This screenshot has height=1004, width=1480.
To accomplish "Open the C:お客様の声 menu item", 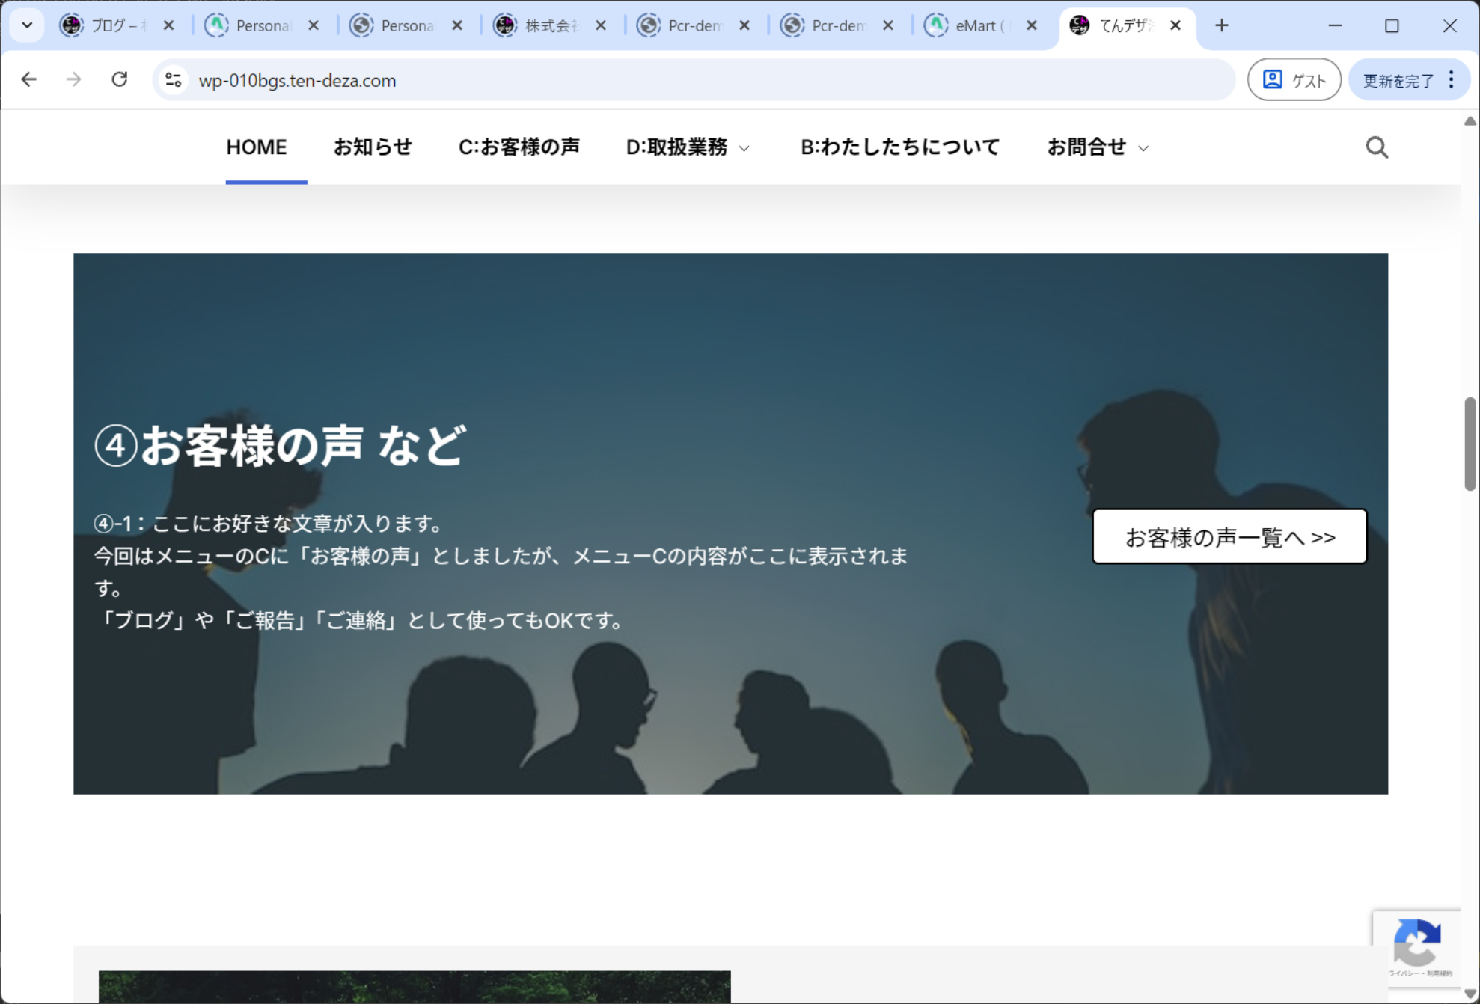I will click(x=519, y=147).
